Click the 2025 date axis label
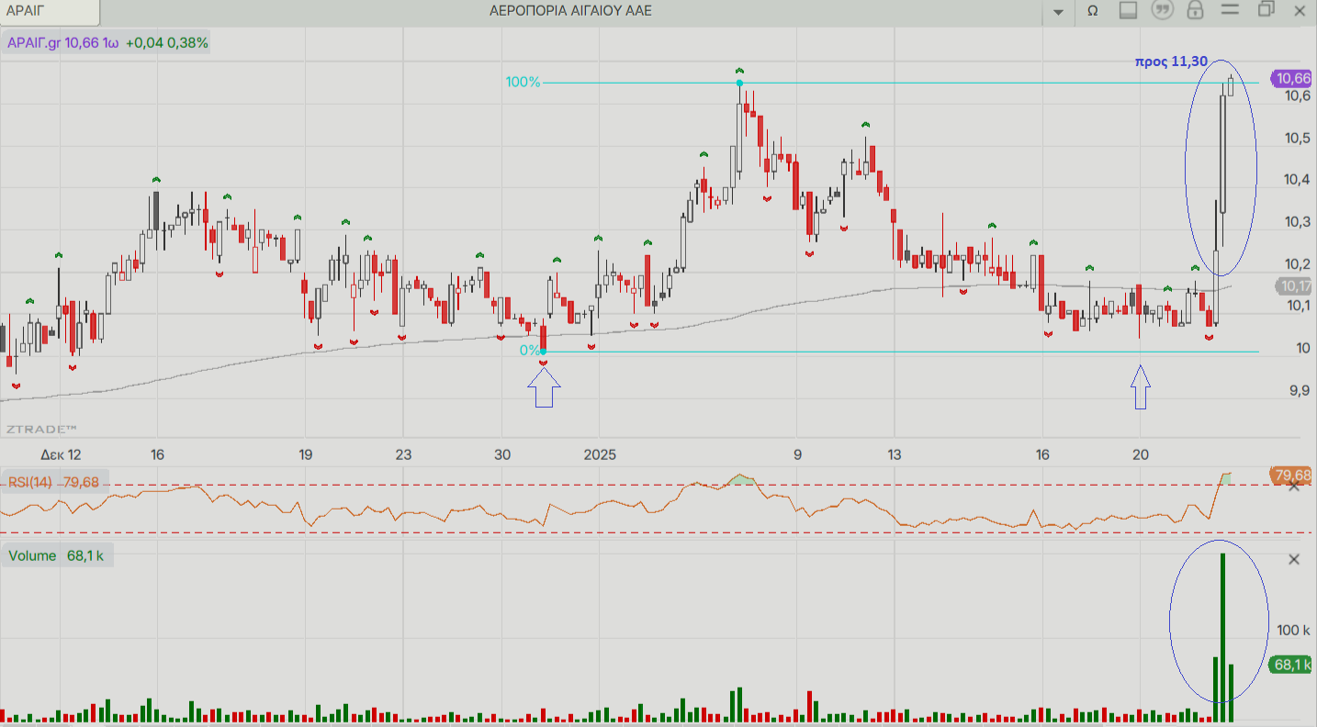The image size is (1317, 727). pyautogui.click(x=598, y=454)
